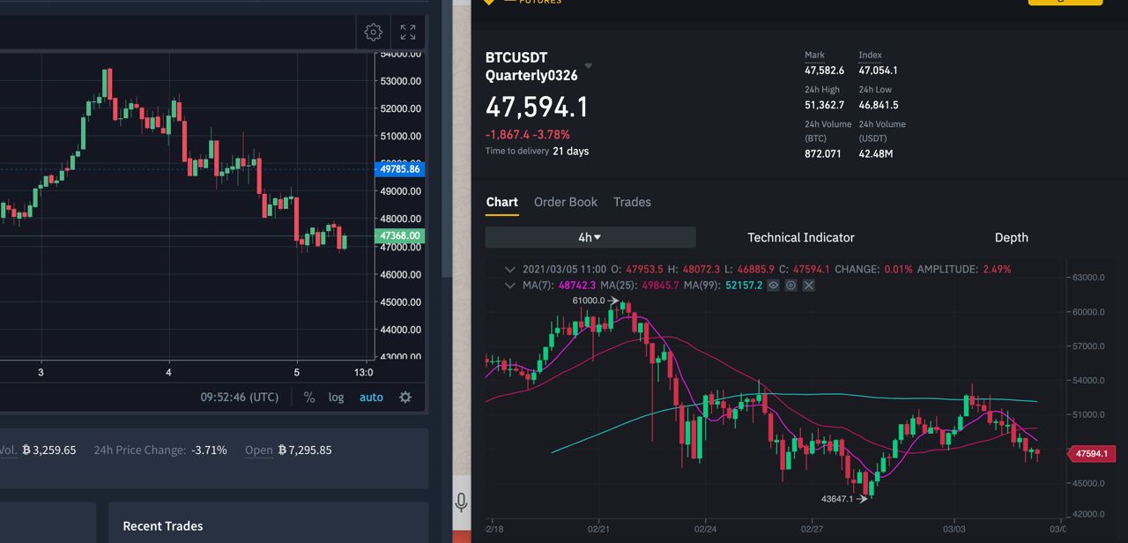Click the MA(25) value 49845.7
The image size is (1128, 543).
point(661,286)
